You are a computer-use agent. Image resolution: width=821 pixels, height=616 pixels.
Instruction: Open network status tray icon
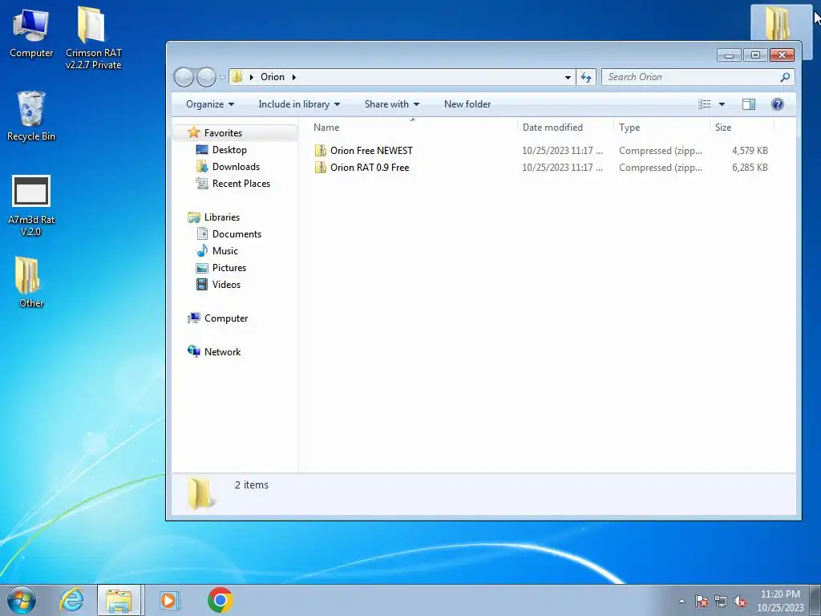pyautogui.click(x=721, y=601)
